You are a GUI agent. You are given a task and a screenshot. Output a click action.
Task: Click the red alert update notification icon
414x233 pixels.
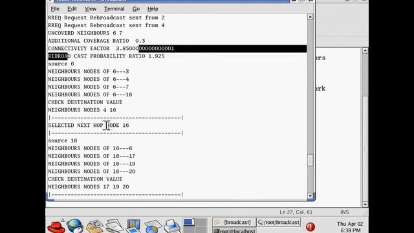point(310,227)
